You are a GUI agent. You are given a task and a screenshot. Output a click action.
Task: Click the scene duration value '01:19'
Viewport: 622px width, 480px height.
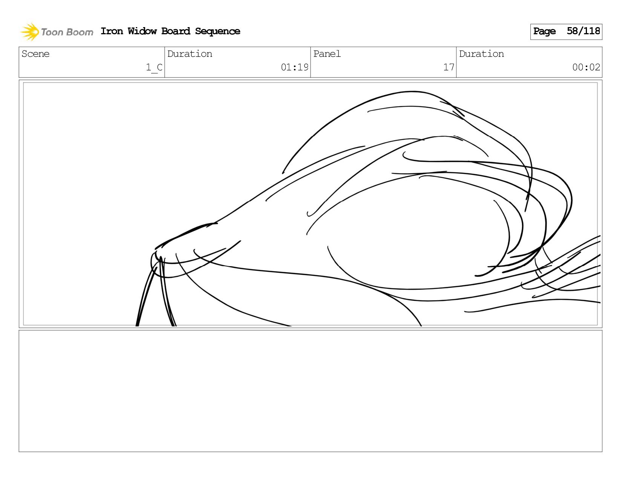295,67
